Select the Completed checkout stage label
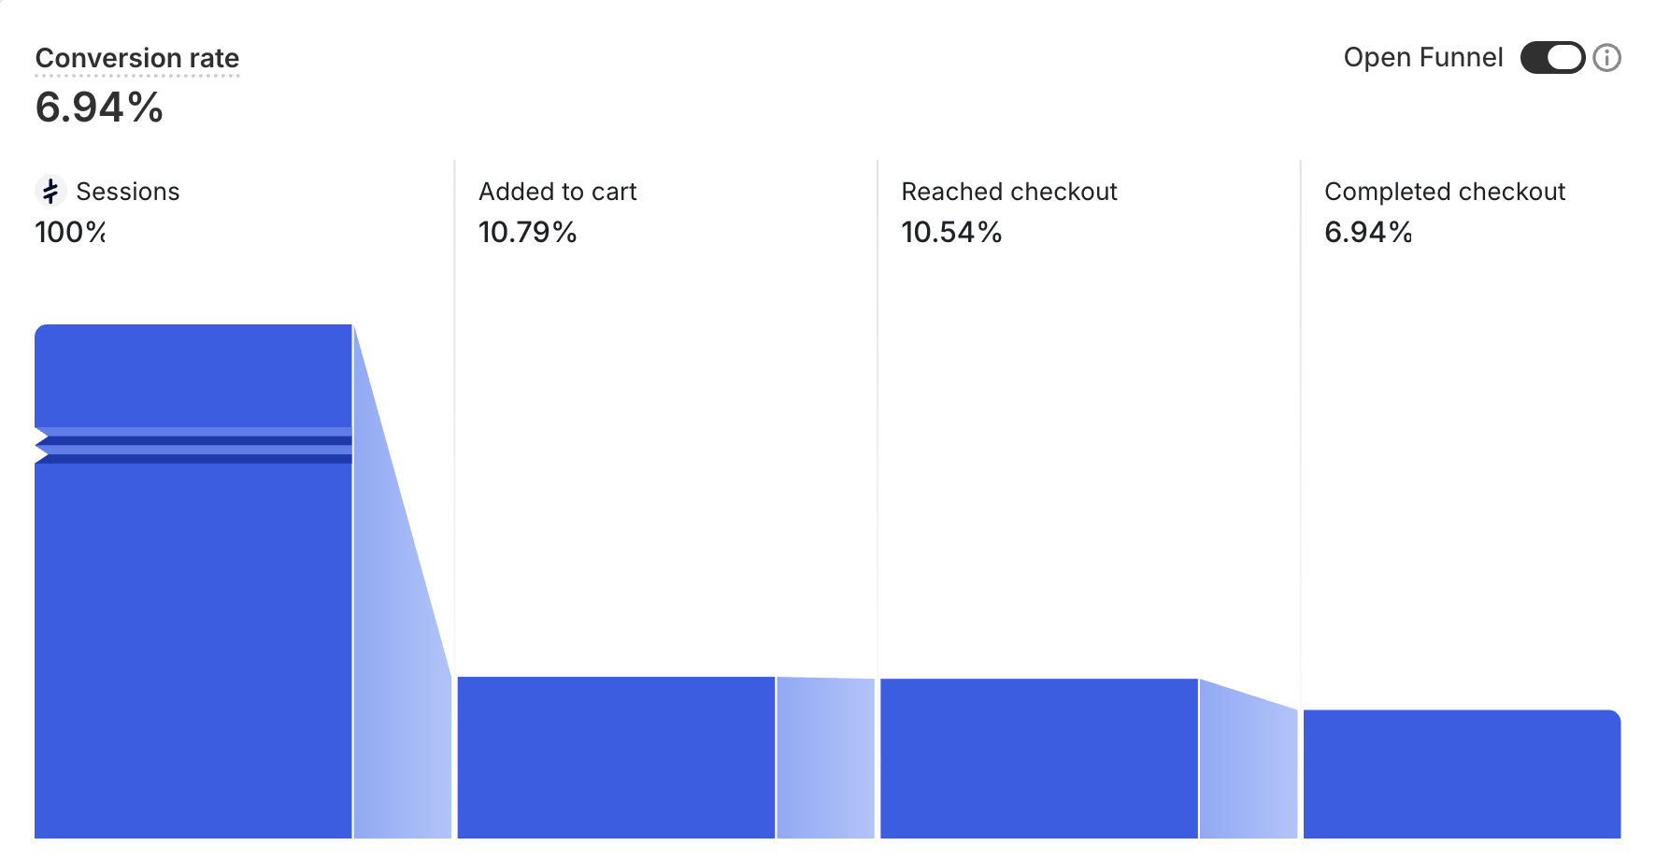The image size is (1656, 860). [x=1445, y=192]
